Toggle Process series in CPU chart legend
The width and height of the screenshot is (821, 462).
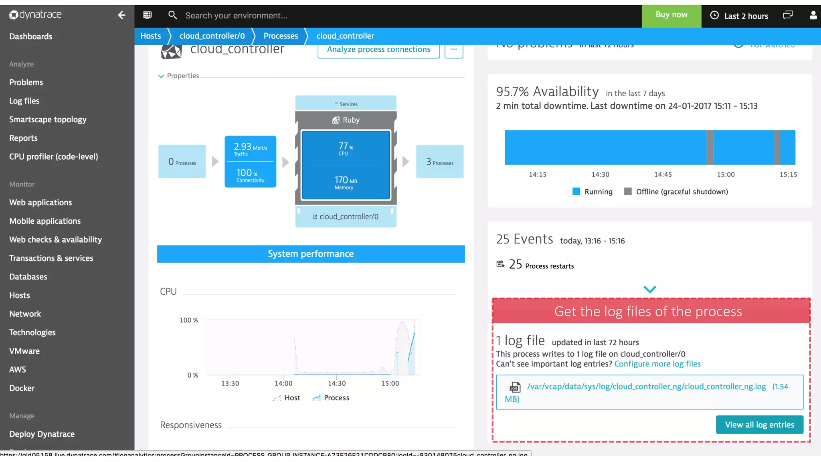331,398
